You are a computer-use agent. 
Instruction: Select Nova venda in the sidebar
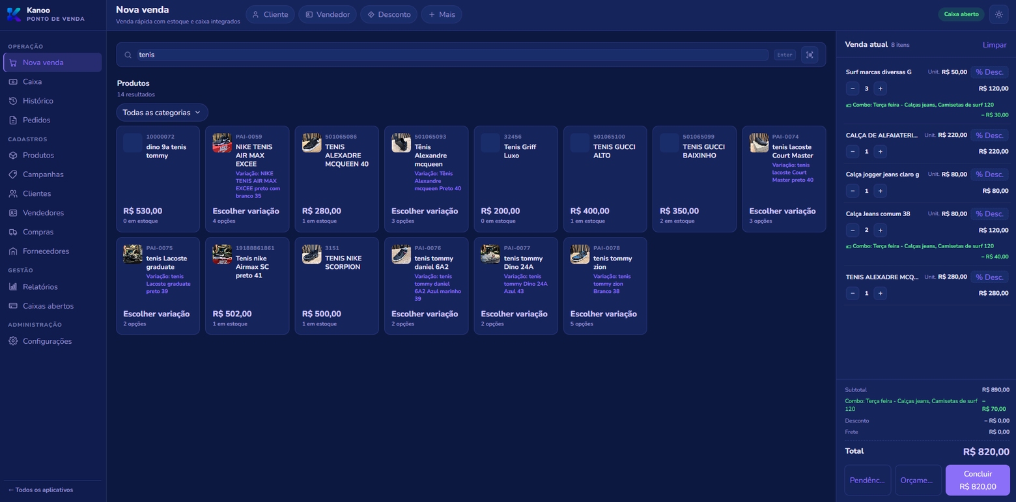[x=53, y=63]
